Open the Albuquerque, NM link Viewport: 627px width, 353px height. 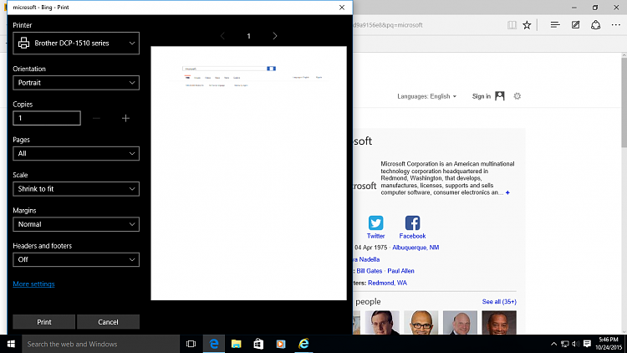pyautogui.click(x=415, y=248)
